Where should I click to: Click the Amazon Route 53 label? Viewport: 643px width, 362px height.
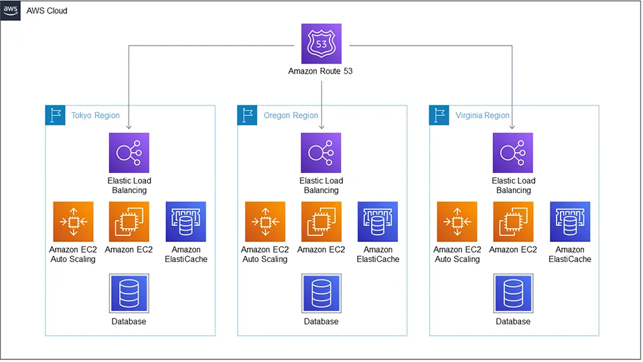(x=320, y=71)
